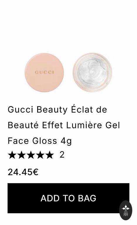The height and width of the screenshot is (225, 137).
Task: Click the floating chat assistant icon
Action: click(126, 210)
